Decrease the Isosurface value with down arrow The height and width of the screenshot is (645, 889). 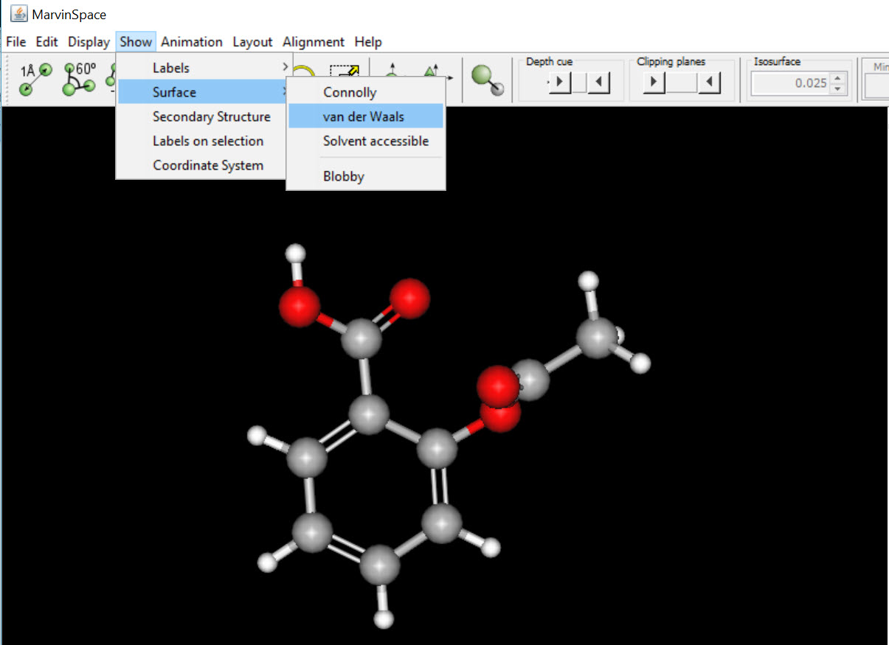[x=837, y=88]
